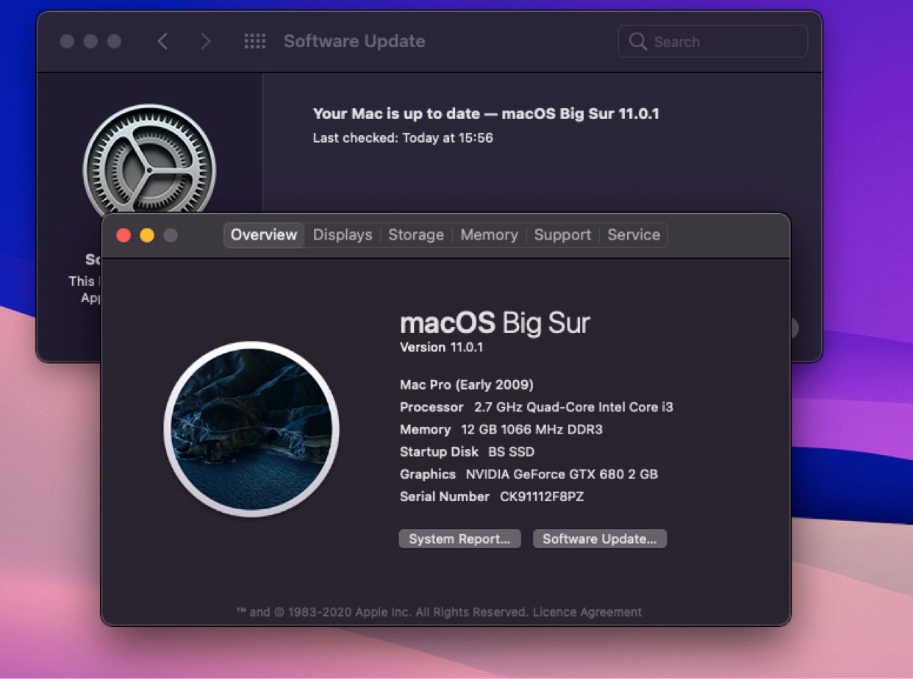Click the macOS Big Sur title
Screen dimensions: 913x679
(495, 323)
